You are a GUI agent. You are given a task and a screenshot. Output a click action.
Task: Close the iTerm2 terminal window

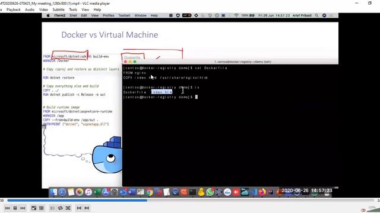pos(125,62)
